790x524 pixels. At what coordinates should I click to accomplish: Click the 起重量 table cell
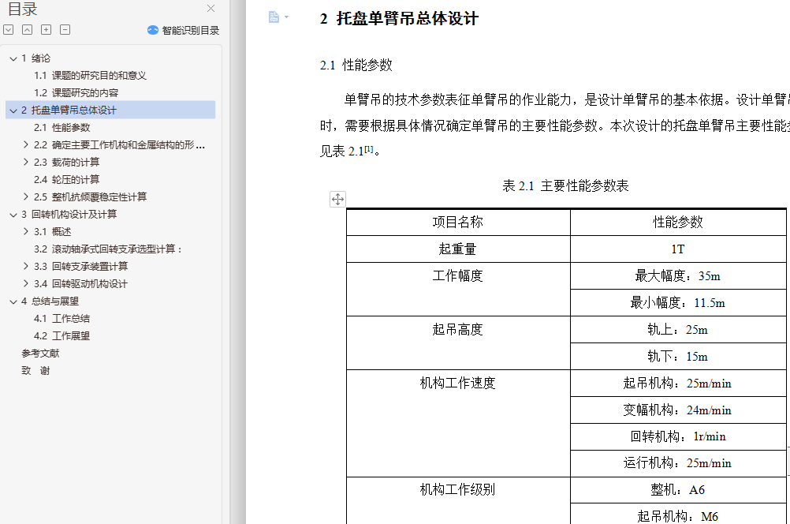click(458, 249)
